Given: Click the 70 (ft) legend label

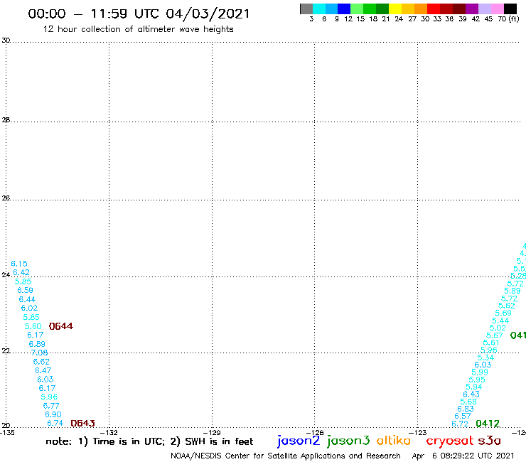Looking at the screenshot, I should (x=508, y=19).
